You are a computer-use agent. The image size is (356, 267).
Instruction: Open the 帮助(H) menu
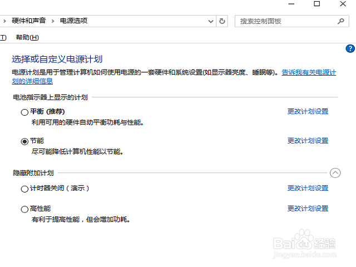pyautogui.click(x=27, y=37)
